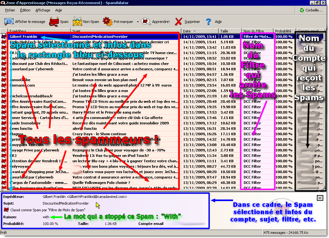This screenshot has height=238, width=329.
Task: Click the status bar 475 messages count
Action: (x=286, y=233)
